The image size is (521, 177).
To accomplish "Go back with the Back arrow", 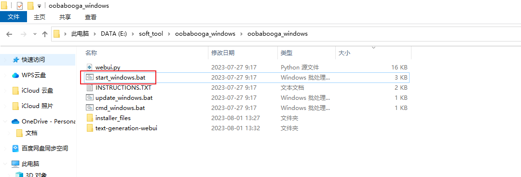I will click(x=9, y=34).
